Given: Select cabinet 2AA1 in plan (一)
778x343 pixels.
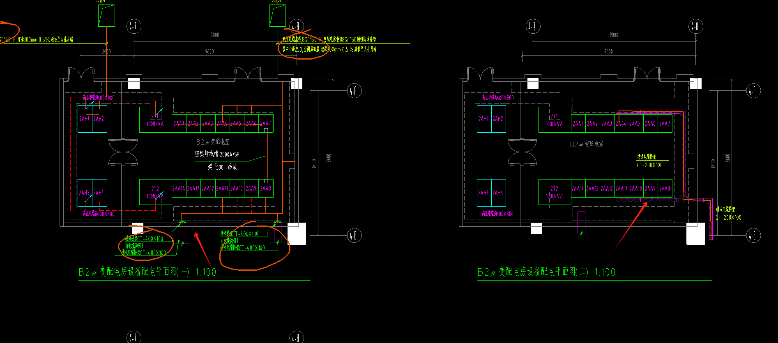Looking at the screenshot, I should click(x=179, y=123).
